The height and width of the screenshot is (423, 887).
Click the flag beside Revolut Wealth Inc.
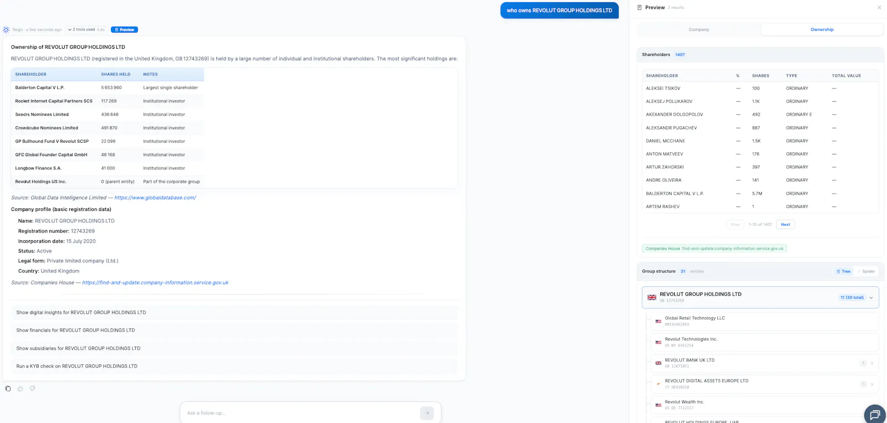[659, 405]
